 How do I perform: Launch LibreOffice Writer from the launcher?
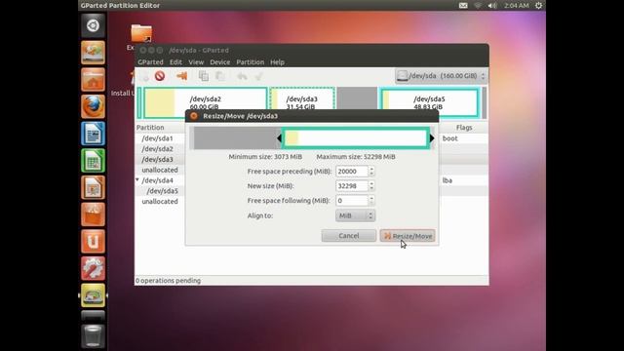[x=94, y=134]
